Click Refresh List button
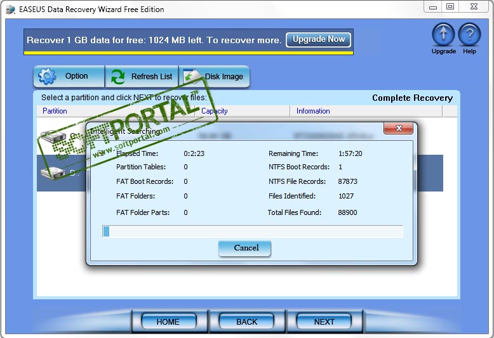 [142, 77]
